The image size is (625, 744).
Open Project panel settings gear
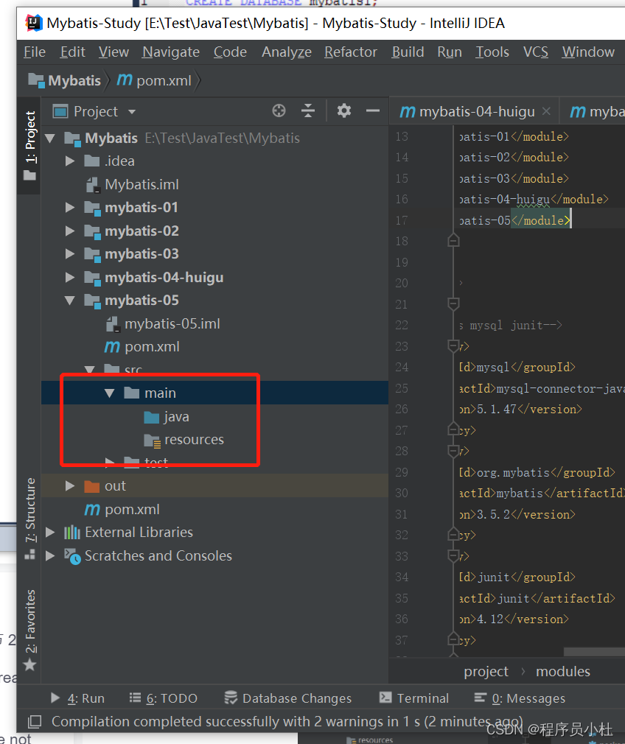[x=344, y=111]
